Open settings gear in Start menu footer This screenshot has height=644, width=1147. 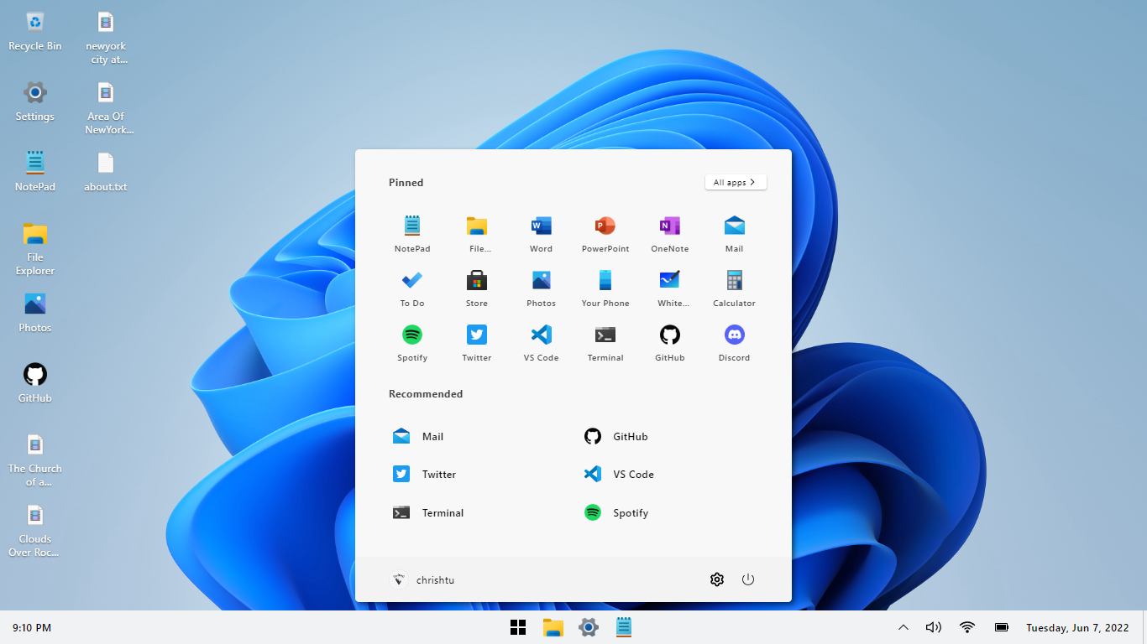(x=716, y=579)
